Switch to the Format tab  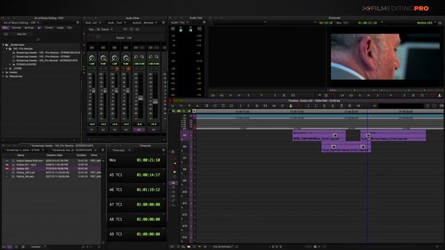tap(49, 28)
